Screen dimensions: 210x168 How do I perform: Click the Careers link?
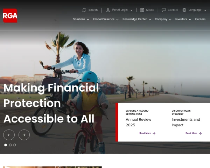[200, 19]
